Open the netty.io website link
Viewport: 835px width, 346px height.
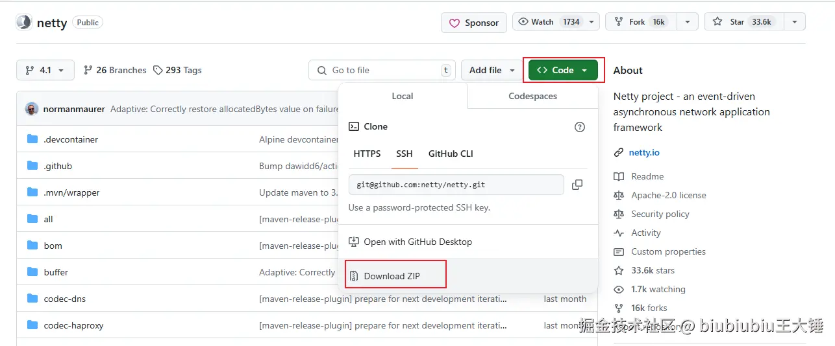643,153
